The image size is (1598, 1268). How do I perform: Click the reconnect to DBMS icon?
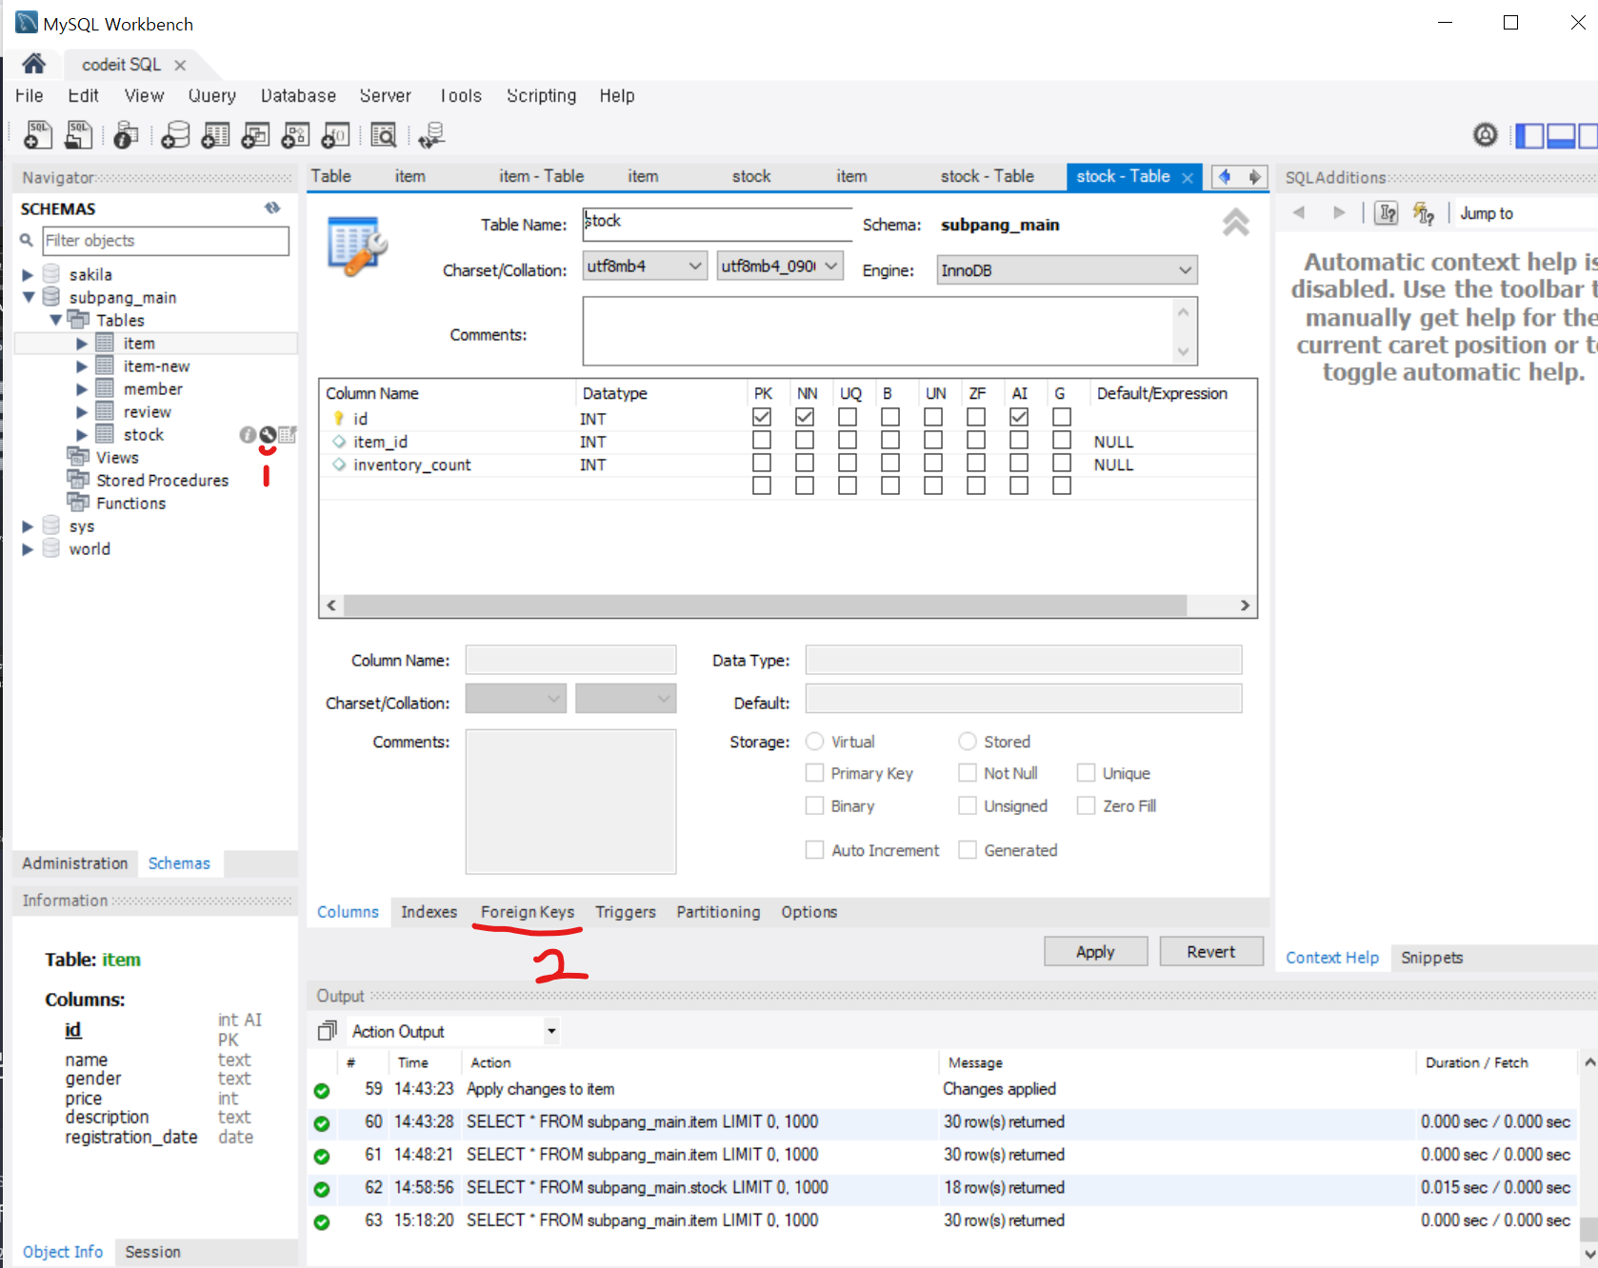click(x=431, y=135)
